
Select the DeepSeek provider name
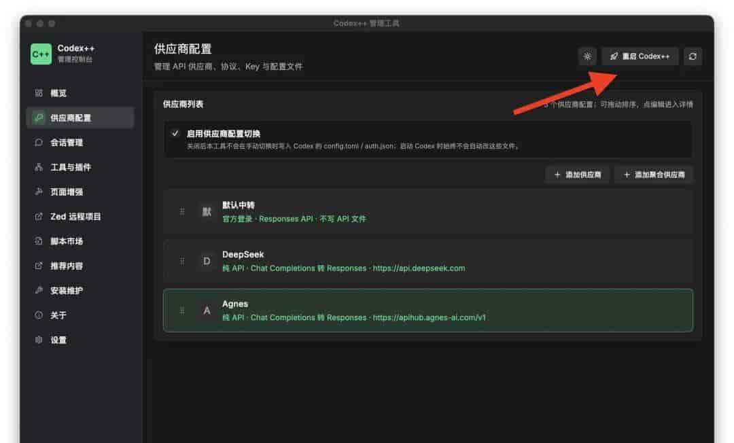pyautogui.click(x=243, y=255)
